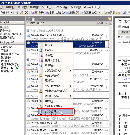Click the 昇順 sort order header
130x135 pixels.
103,23
